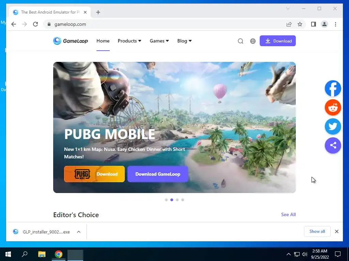Image resolution: width=349 pixels, height=261 pixels.
Task: Click Download GameLoop banner button
Action: coord(158,174)
